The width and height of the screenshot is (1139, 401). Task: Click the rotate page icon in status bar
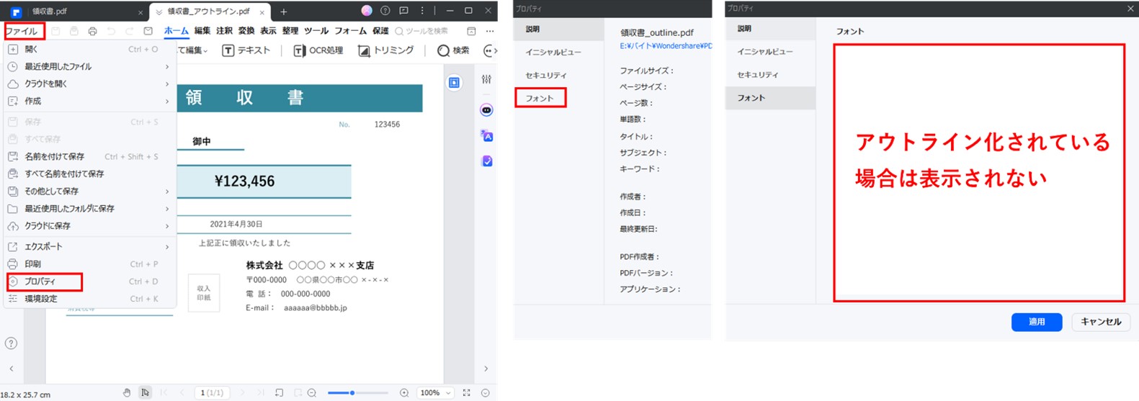click(280, 392)
